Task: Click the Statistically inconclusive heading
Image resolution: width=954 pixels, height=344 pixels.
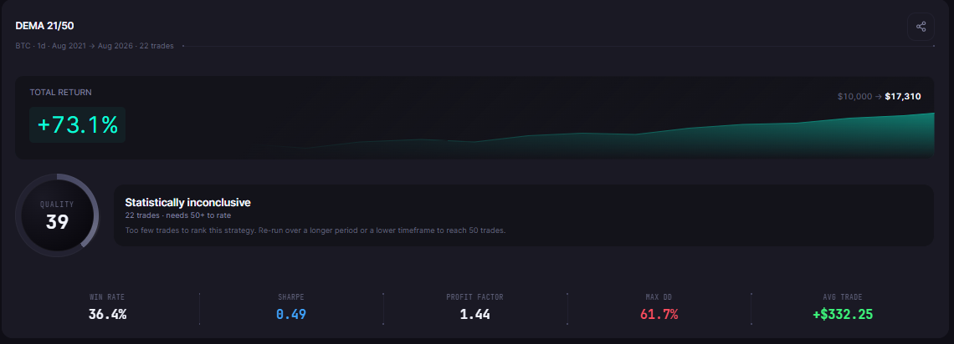Action: (188, 203)
